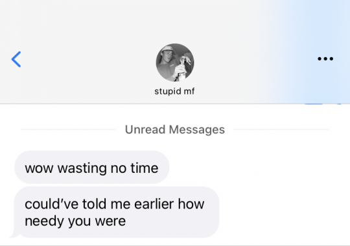Screen dimensions: 350x246
Task: Go back using the blue chevron arrow
Action: coord(16,59)
